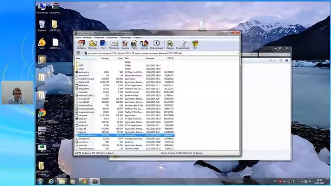
Task: Launch Internet Explorer from taskbar
Action: [x=51, y=181]
